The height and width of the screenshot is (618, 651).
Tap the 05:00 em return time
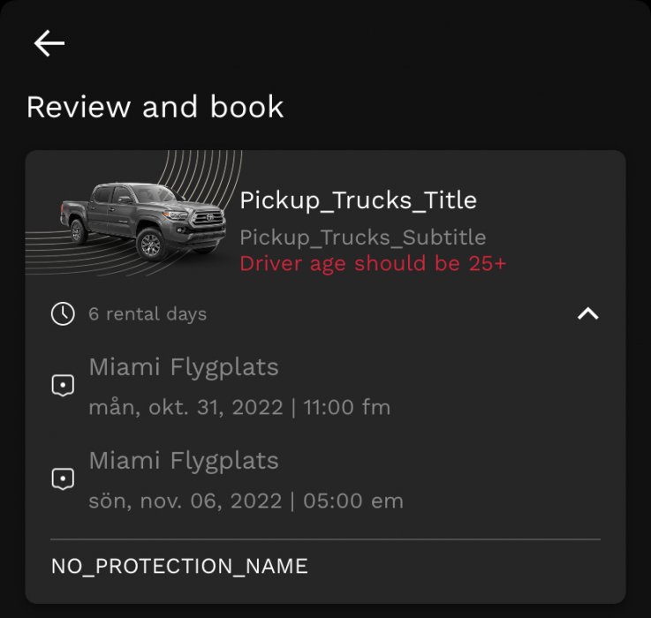click(x=353, y=501)
